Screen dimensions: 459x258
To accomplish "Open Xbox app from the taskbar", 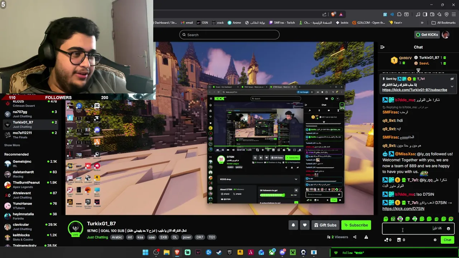I will coord(272,253).
